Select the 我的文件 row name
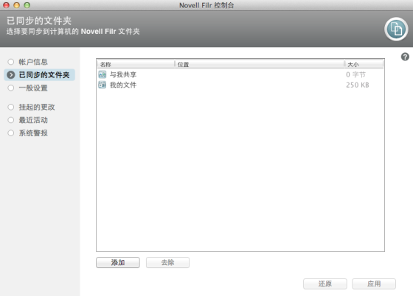This screenshot has height=296, width=413. [123, 85]
